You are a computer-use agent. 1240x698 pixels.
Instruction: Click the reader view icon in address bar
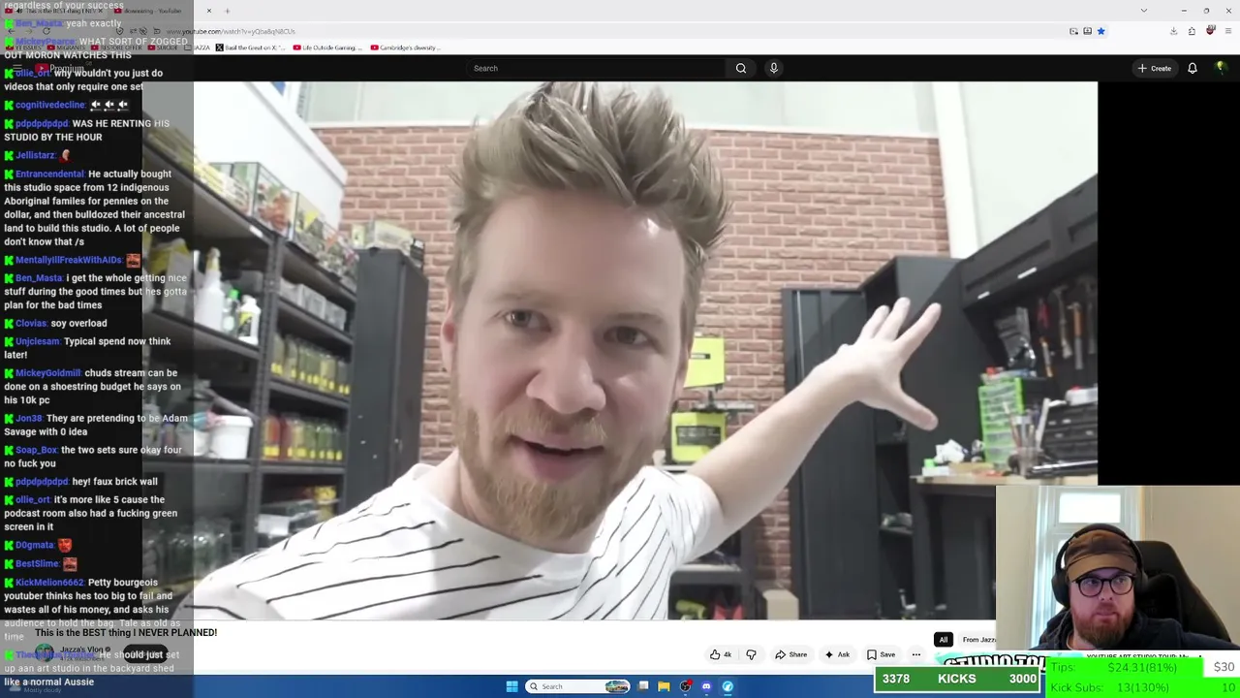1087,31
